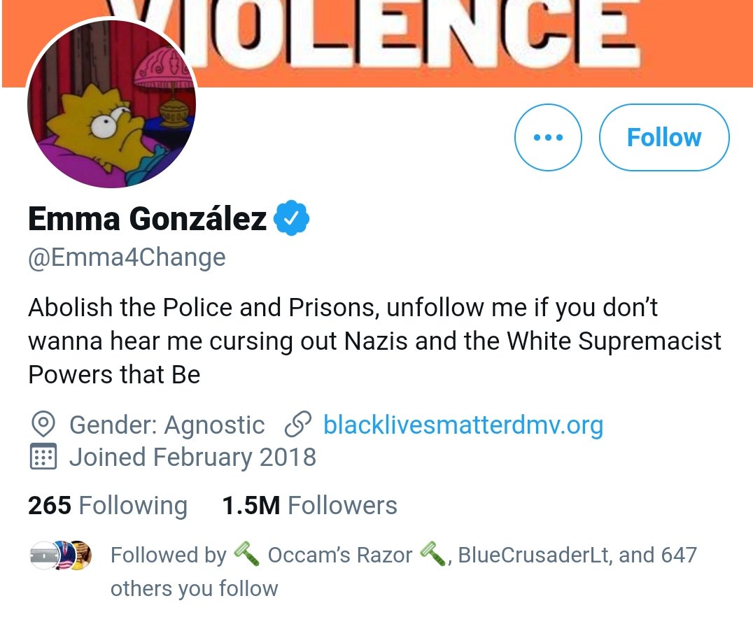Click the calendar joined-date icon
The height and width of the screenshot is (631, 753).
[x=43, y=456]
